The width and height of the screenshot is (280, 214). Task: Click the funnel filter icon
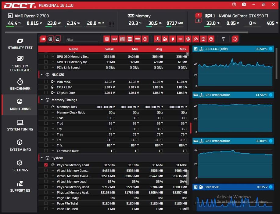pos(223,39)
